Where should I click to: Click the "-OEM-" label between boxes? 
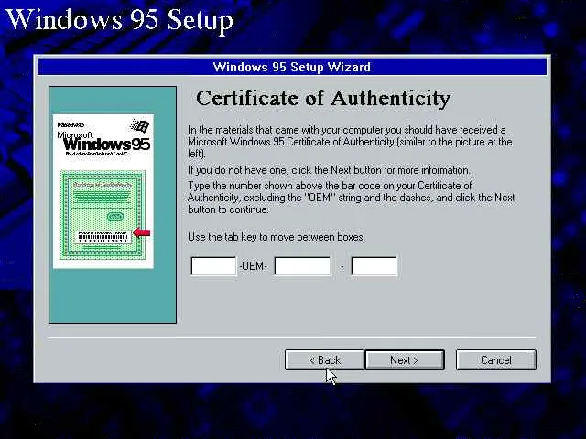click(x=253, y=266)
